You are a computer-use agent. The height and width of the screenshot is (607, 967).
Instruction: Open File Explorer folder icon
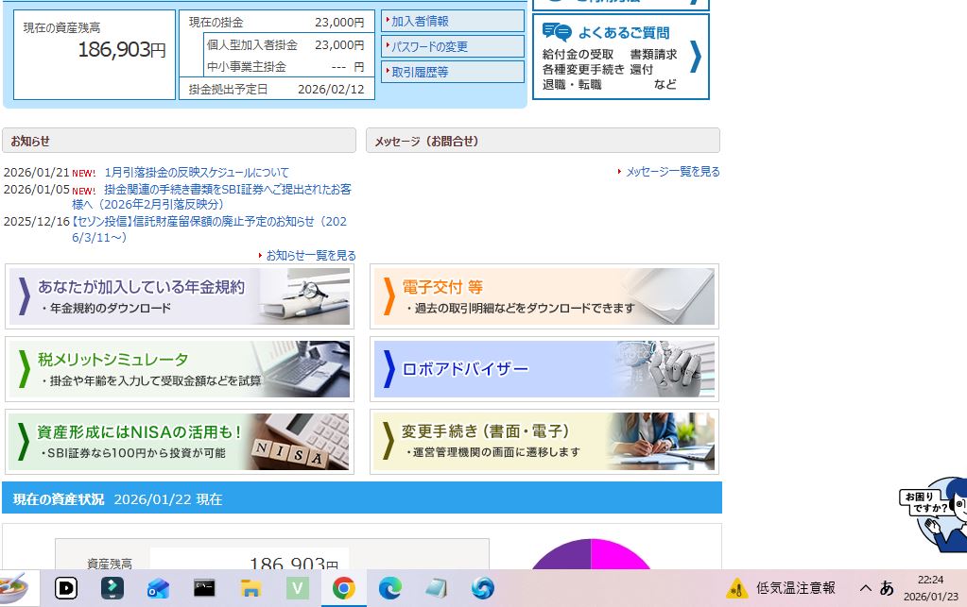[x=250, y=588]
